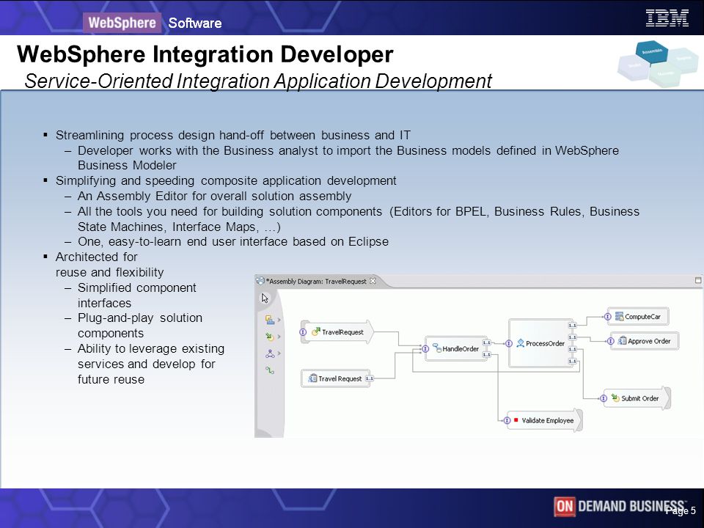Click the ComputeCar rule icon
The height and width of the screenshot is (528, 704).
(619, 317)
